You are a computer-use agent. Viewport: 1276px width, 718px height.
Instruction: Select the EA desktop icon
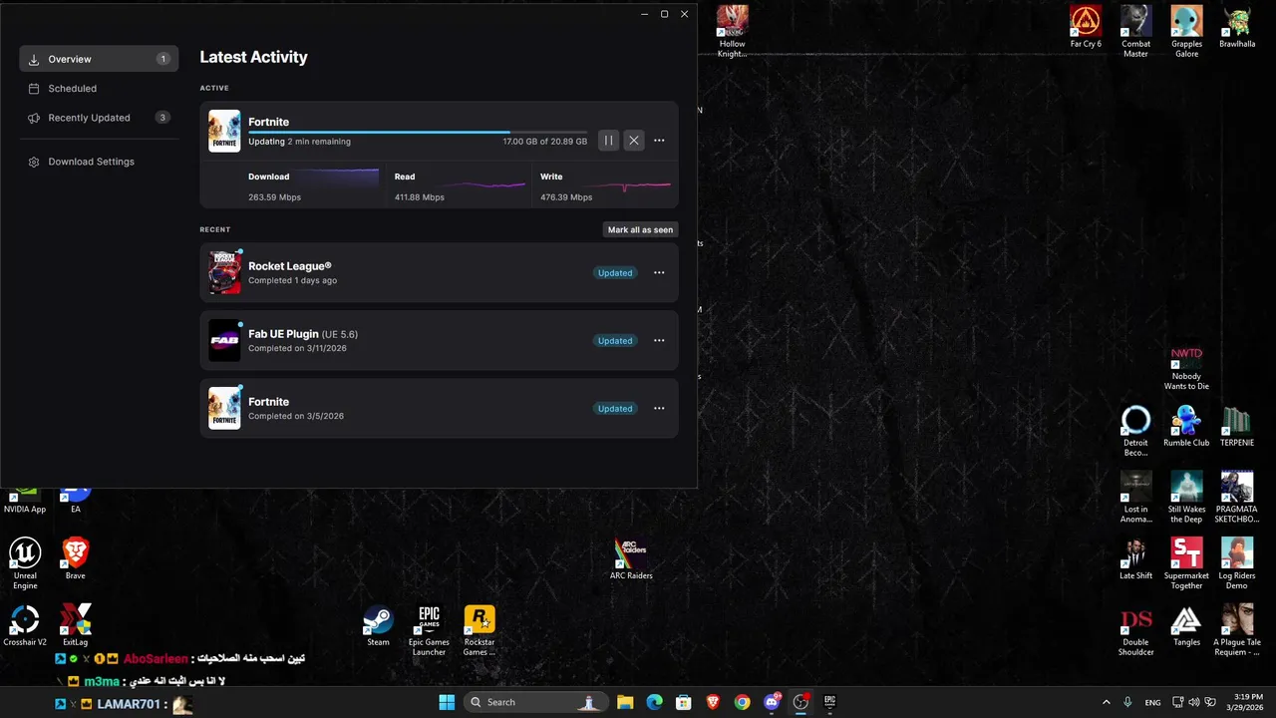75,502
